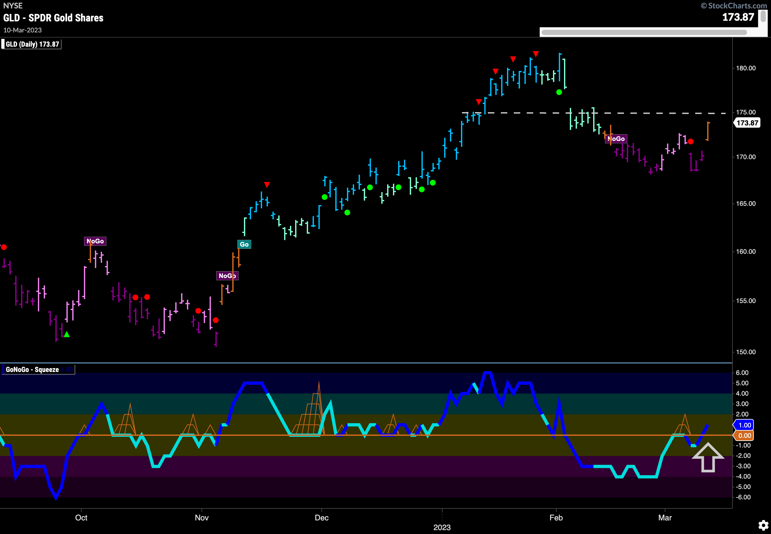Click the 150.00 price axis label
The height and width of the screenshot is (534, 771).
(746, 352)
